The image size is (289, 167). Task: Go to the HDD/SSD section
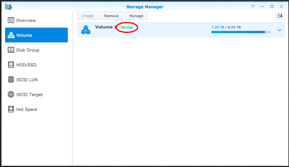point(36,65)
